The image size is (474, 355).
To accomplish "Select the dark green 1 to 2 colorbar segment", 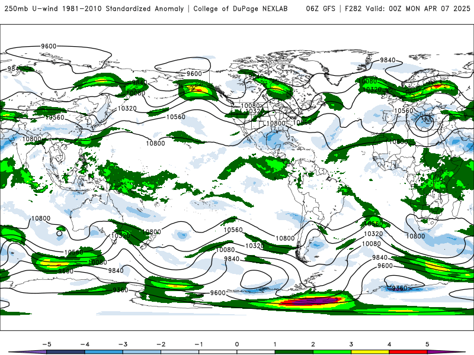I will pos(294,352).
